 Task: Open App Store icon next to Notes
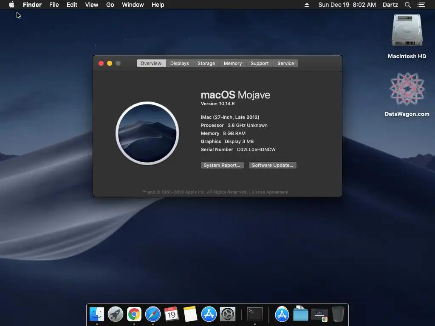tap(209, 314)
